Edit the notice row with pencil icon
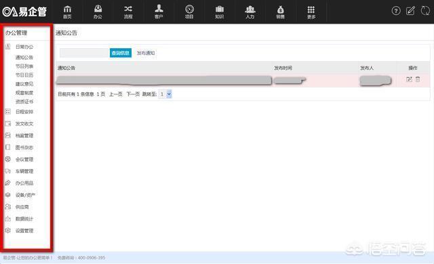 coord(409,79)
